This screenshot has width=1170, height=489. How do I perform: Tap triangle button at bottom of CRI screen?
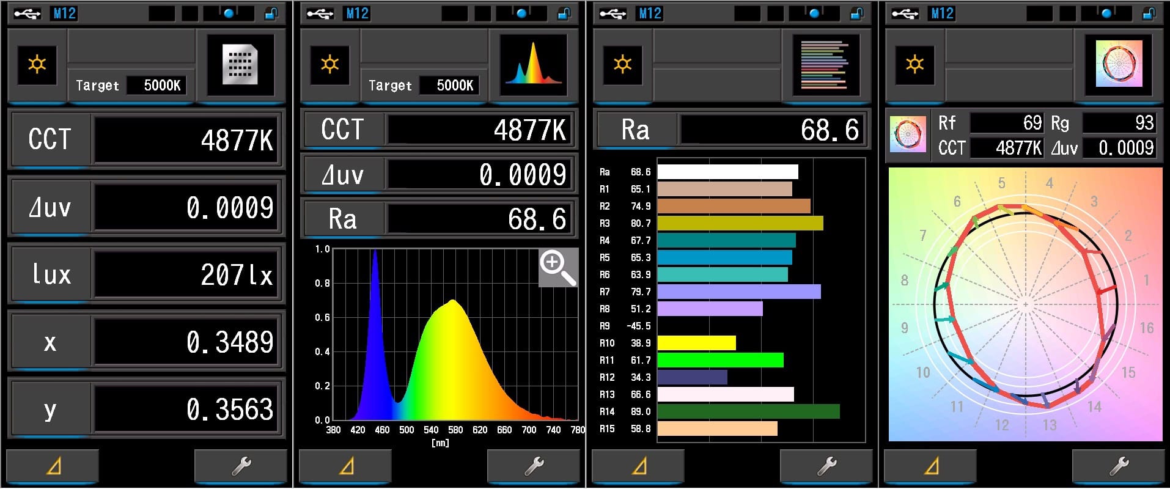pos(639,466)
